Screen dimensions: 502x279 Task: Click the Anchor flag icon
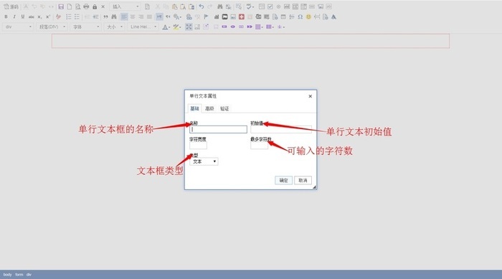[206, 16]
